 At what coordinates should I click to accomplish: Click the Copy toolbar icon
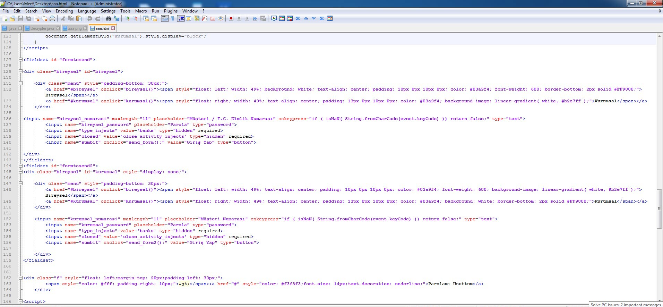(71, 18)
